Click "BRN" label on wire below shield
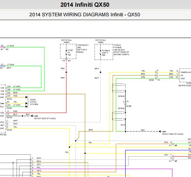Viewport: 191px width, 177px height. click(91, 130)
